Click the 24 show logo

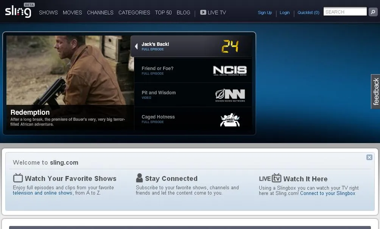click(230, 46)
